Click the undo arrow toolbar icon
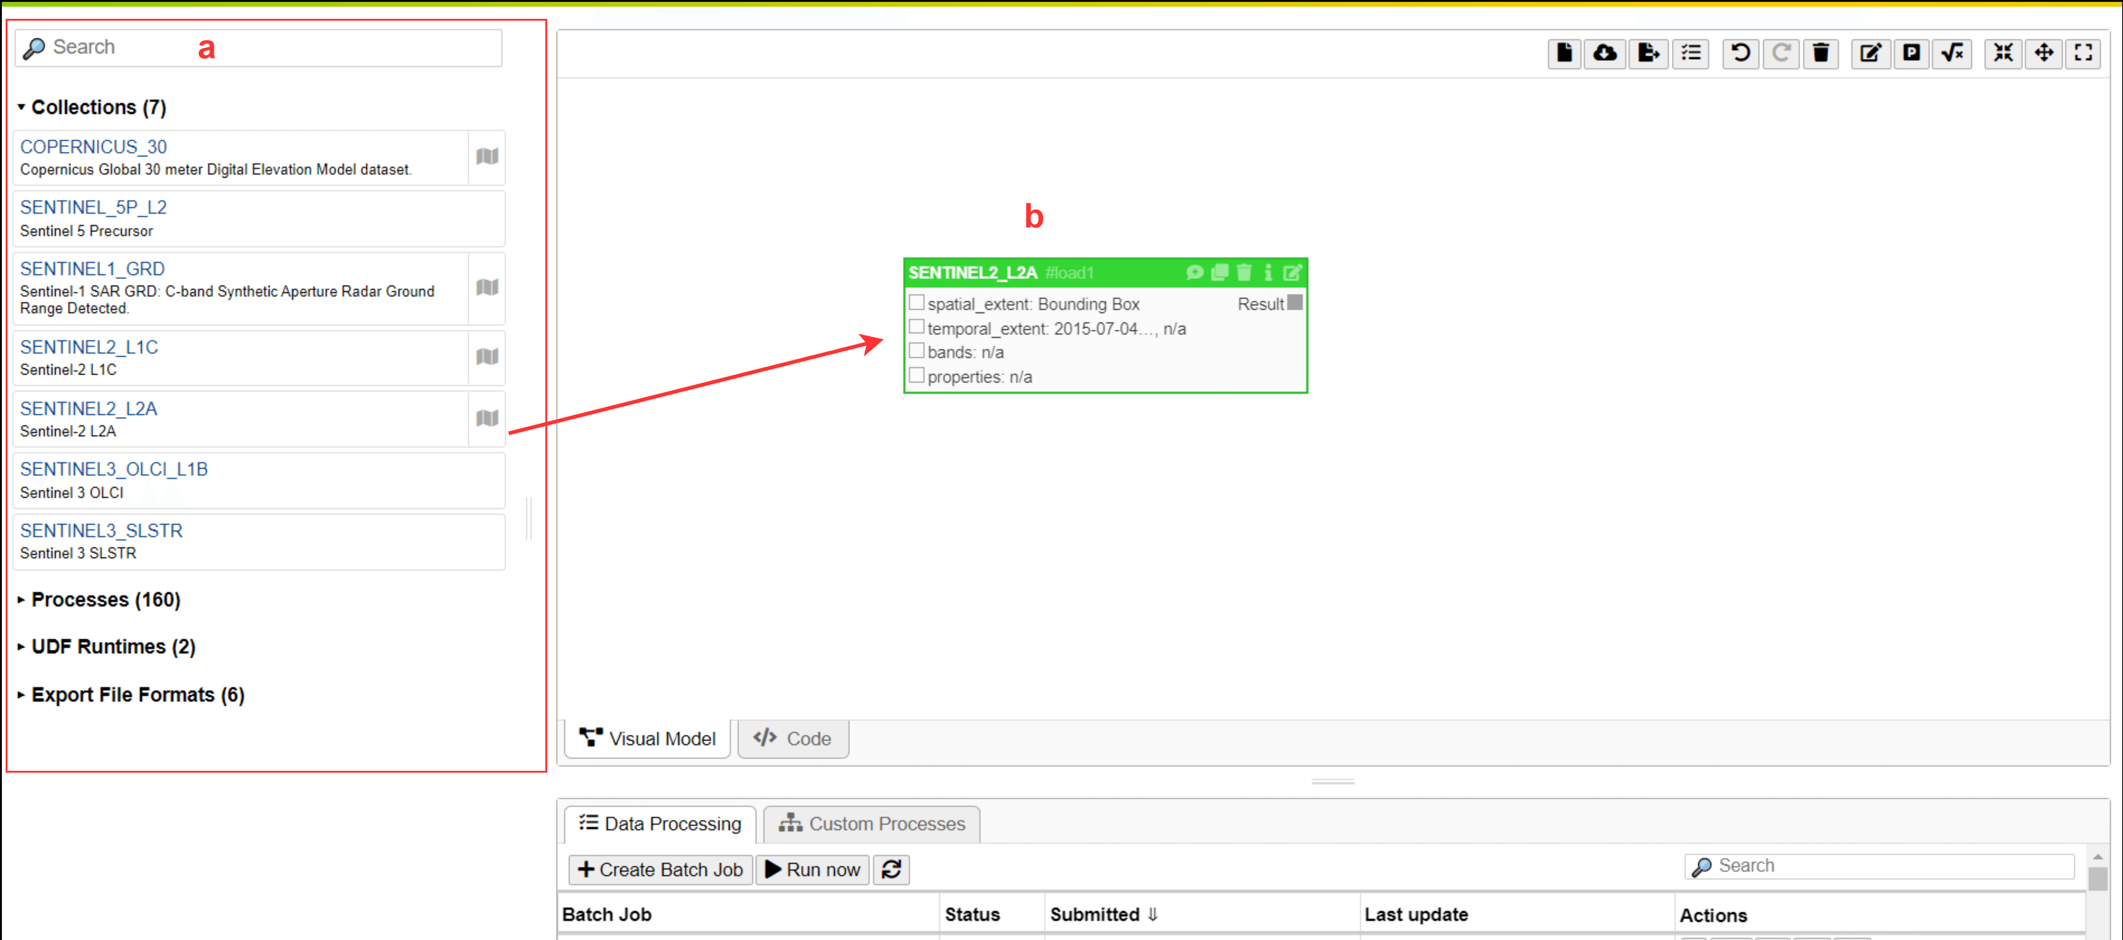2123x940 pixels. click(x=1740, y=53)
